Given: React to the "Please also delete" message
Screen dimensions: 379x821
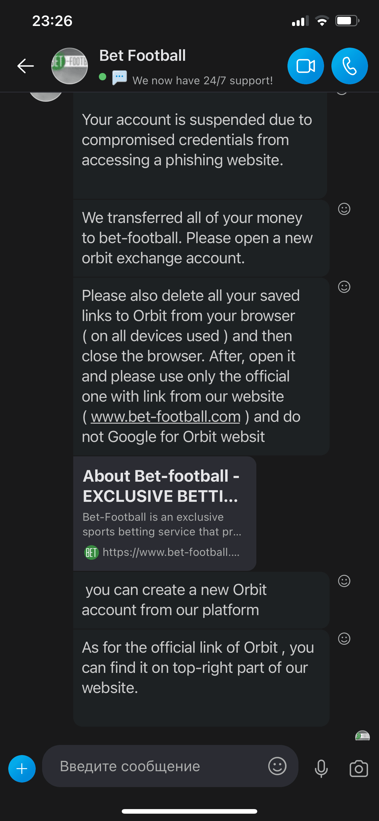Looking at the screenshot, I should coord(344,287).
